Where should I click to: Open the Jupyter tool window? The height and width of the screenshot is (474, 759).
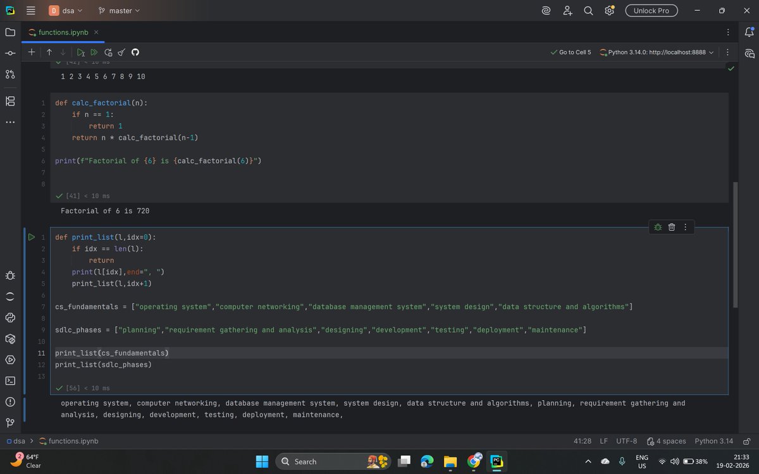(9, 296)
